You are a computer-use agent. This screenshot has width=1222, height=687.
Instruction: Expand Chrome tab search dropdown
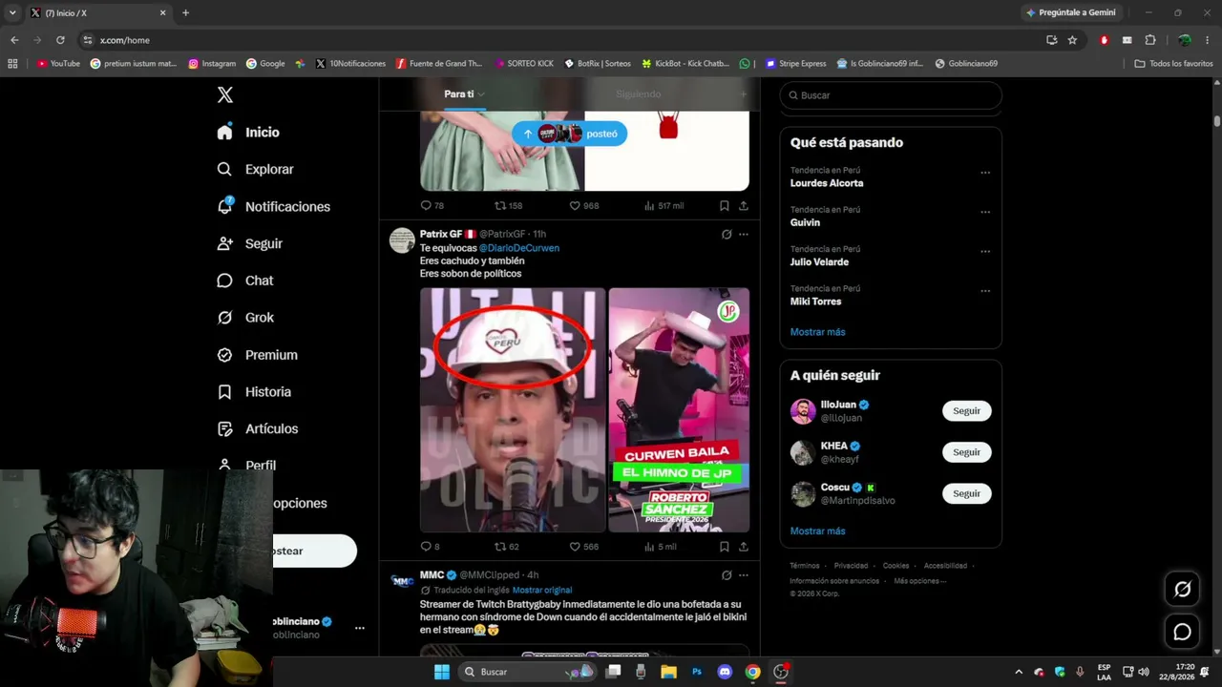12,12
